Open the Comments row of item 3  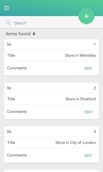[x=51, y=155]
